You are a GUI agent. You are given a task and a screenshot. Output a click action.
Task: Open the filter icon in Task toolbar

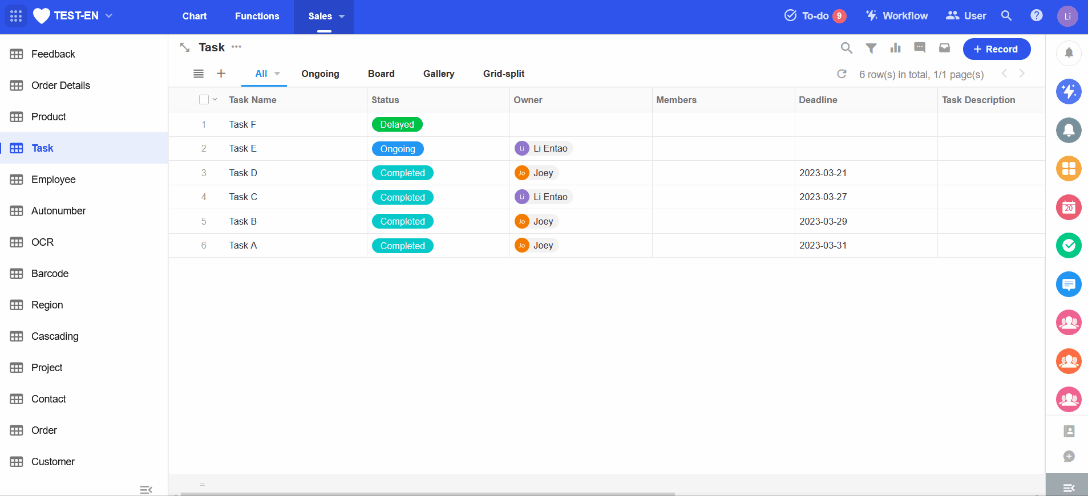[871, 48]
